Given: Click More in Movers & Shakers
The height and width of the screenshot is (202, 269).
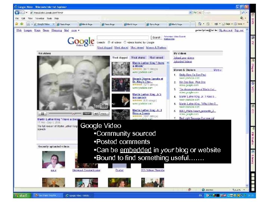Looking at the screenshot, I should (x=217, y=70).
